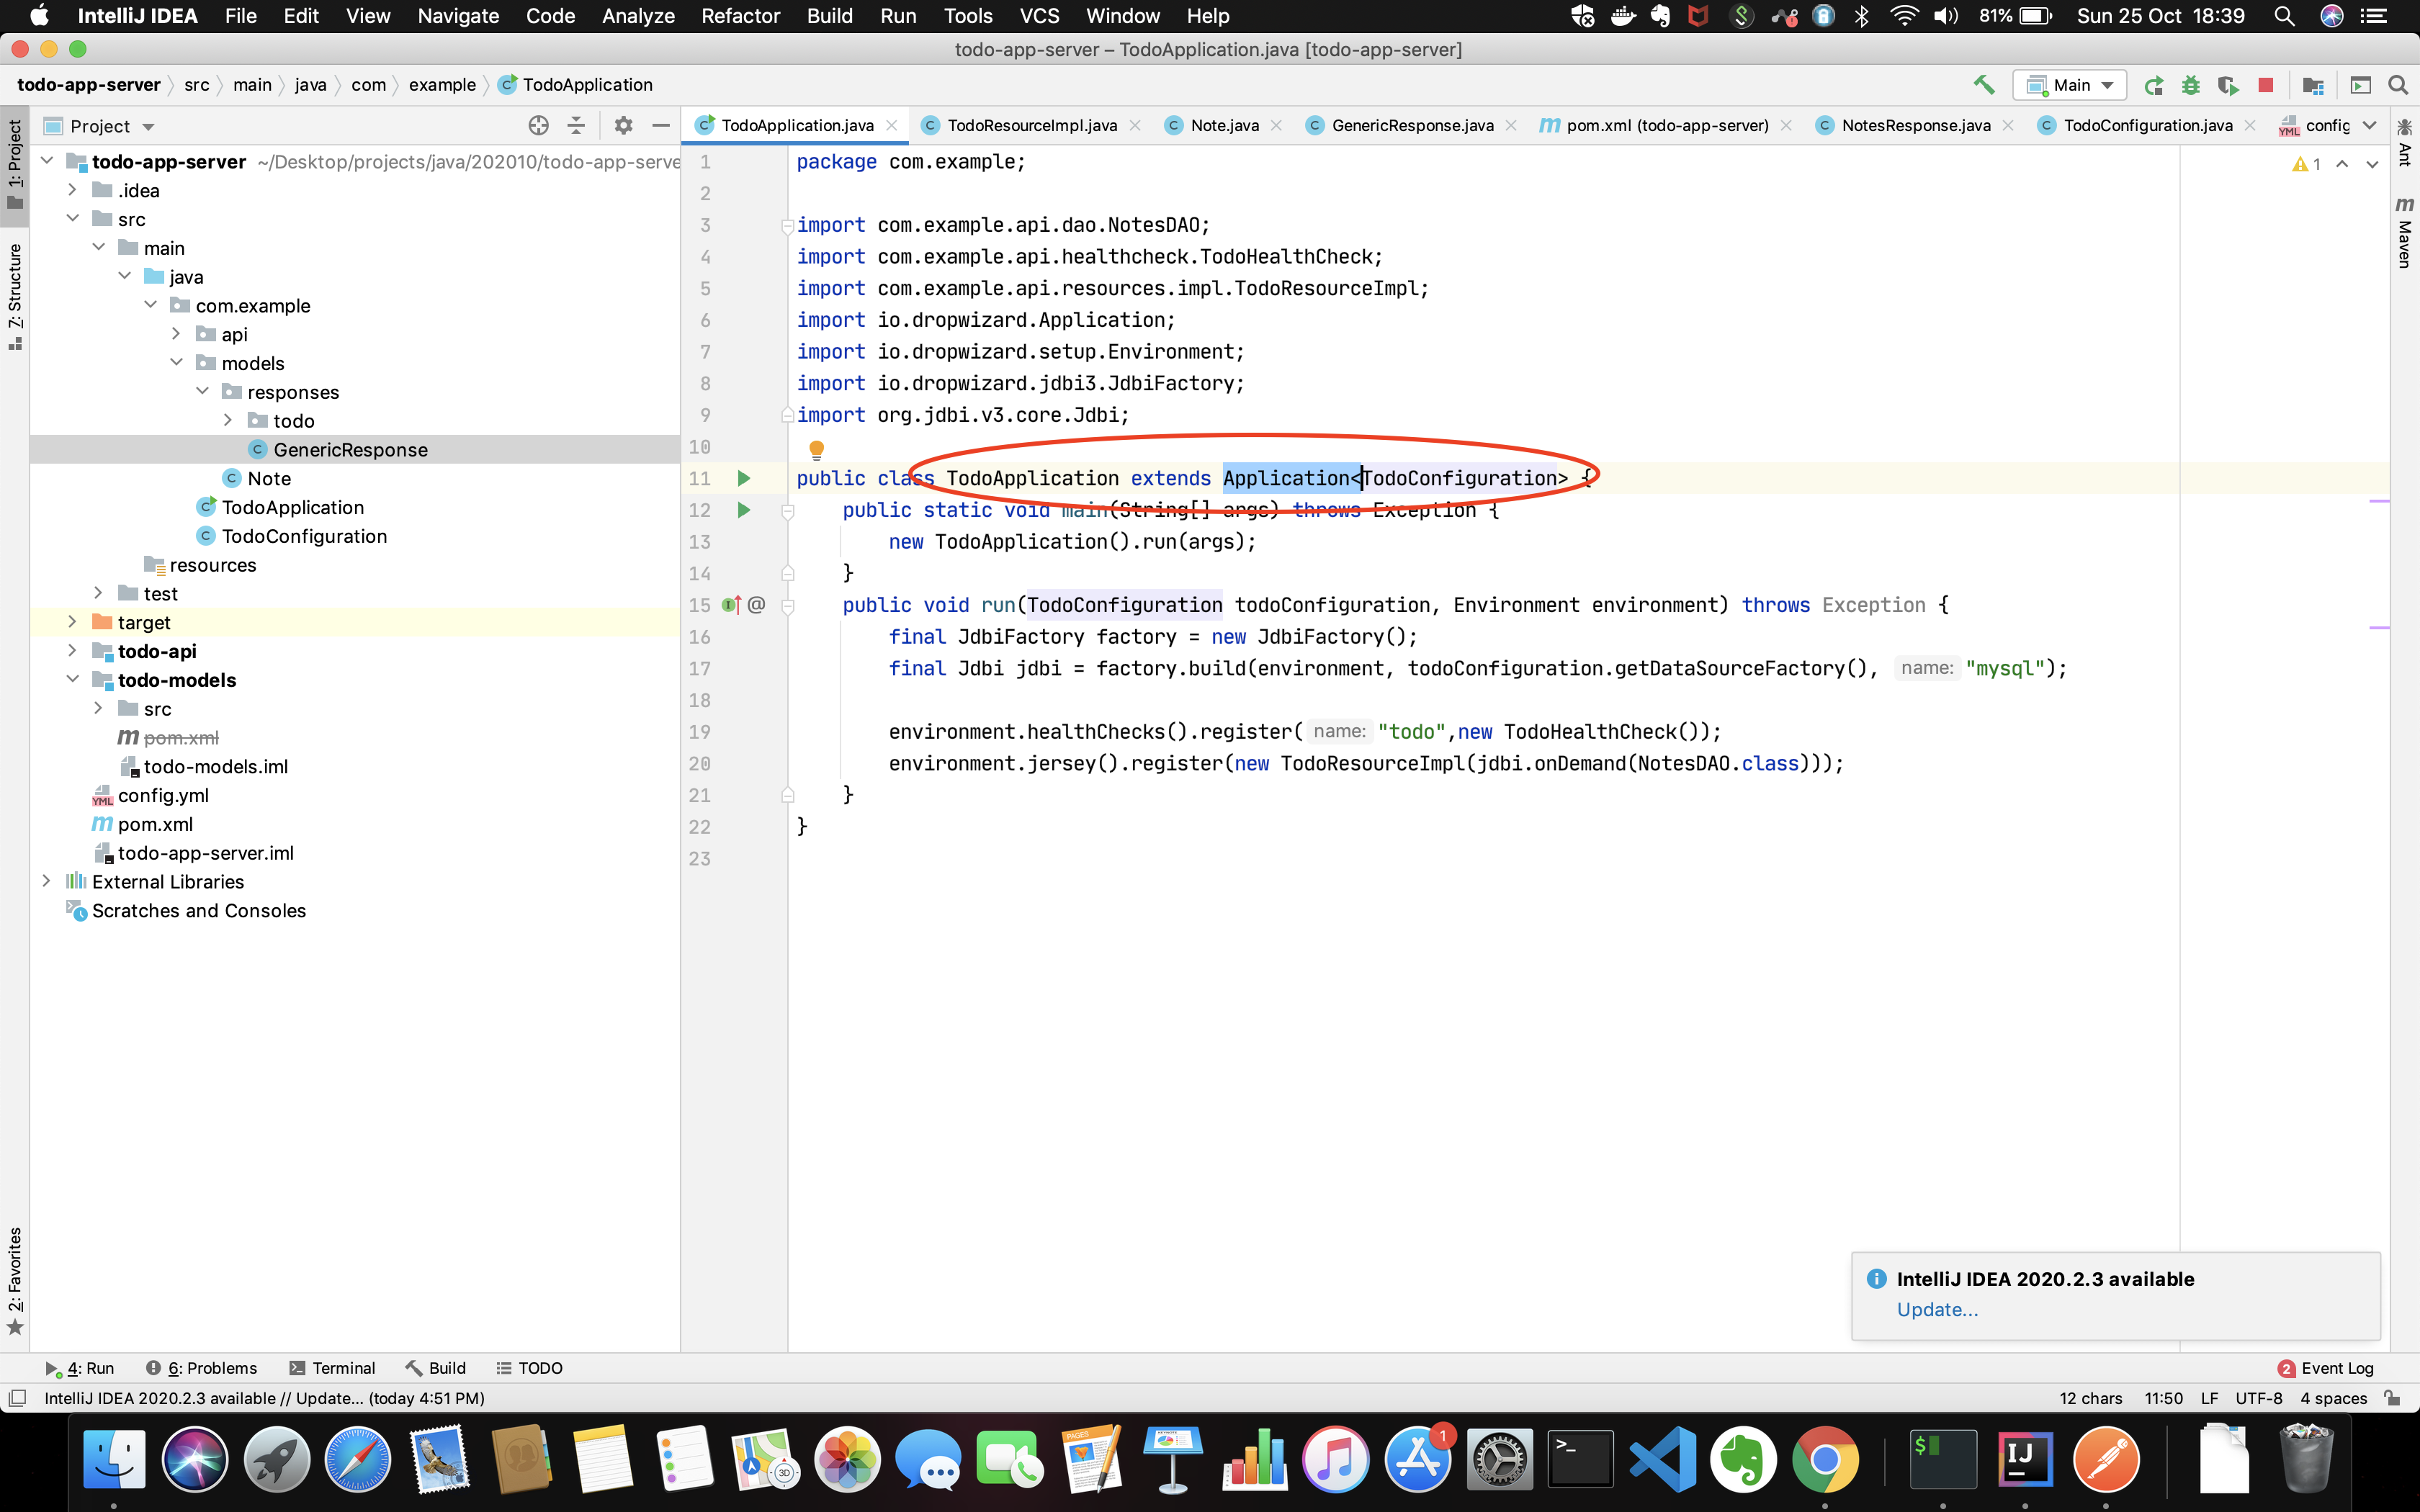The image size is (2420, 1512).
Task: Expand the todo-api module
Action: click(72, 650)
